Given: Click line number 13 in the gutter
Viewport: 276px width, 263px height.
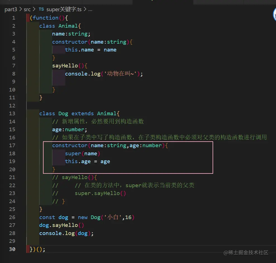Looking at the screenshot, I should click(12, 114).
